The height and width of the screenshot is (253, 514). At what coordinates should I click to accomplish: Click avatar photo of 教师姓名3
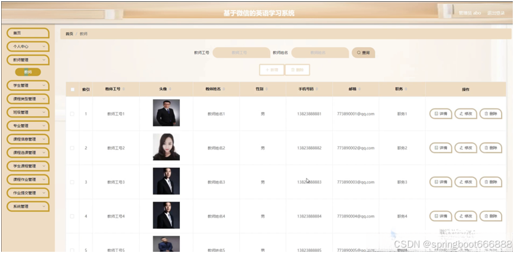point(166,181)
